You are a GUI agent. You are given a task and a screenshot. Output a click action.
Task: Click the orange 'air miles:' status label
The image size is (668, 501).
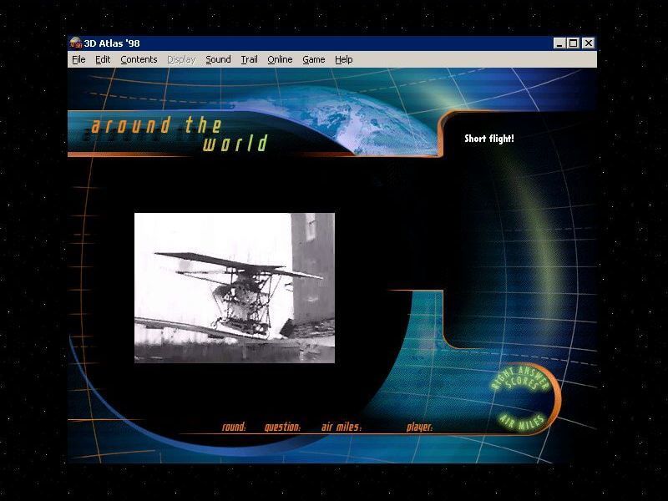(x=342, y=427)
